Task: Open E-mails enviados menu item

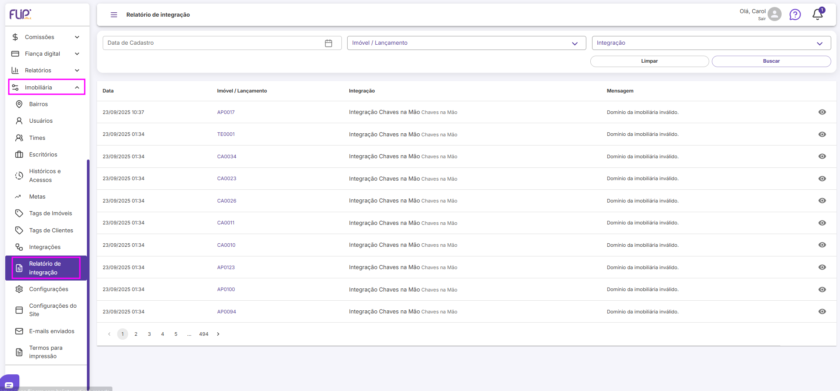Action: tap(46, 331)
